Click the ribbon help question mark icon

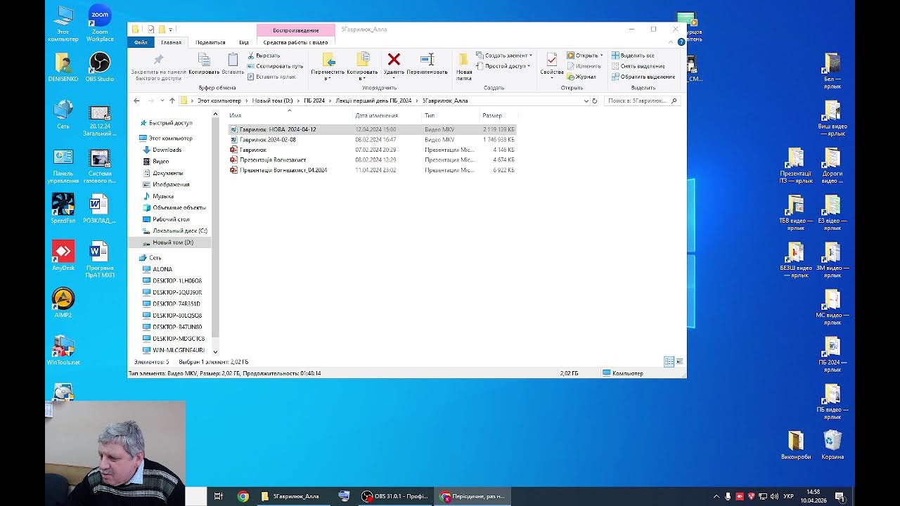coord(681,42)
